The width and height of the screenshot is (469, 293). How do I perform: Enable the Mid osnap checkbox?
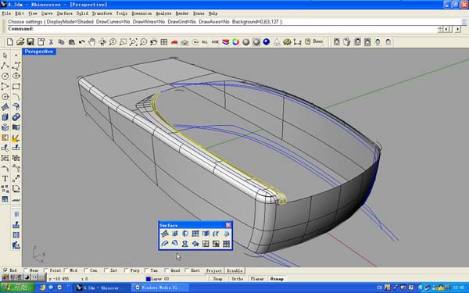click(66, 270)
